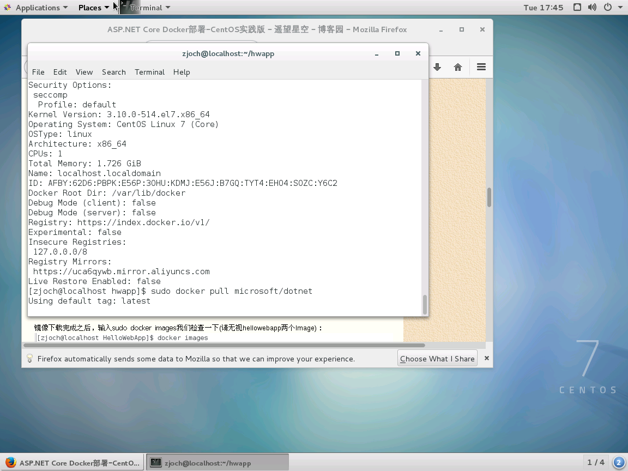The image size is (628, 471).
Task: Click the Choose What I Share button
Action: [x=437, y=359]
